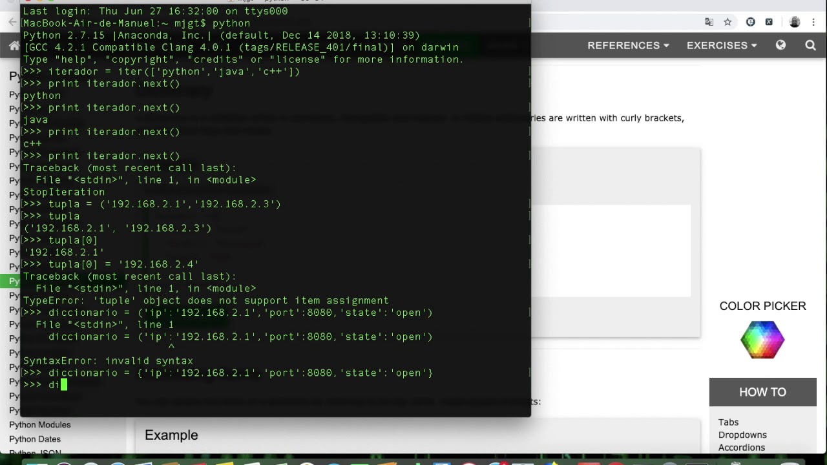Viewport: 827px width, 465px height.
Task: Click the GCC 4.2.1 Compatible Clang line
Action: (x=240, y=47)
